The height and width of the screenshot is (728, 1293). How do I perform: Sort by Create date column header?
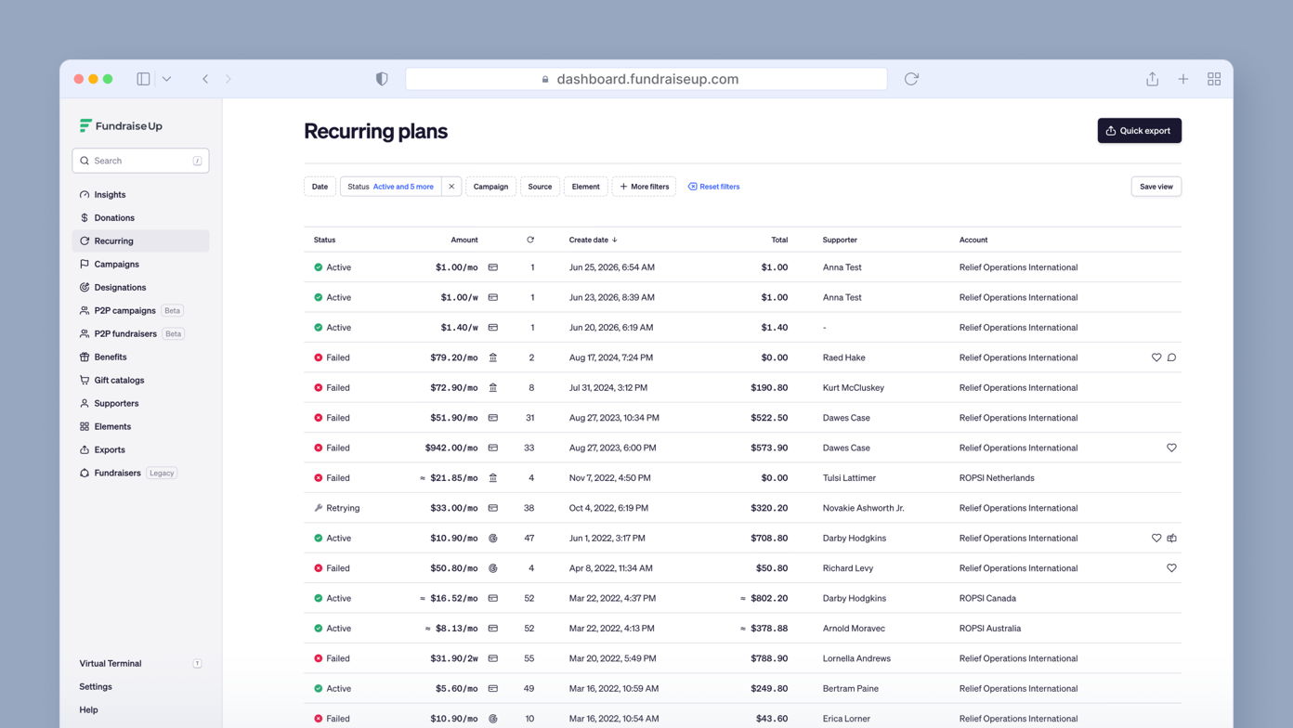(x=593, y=240)
